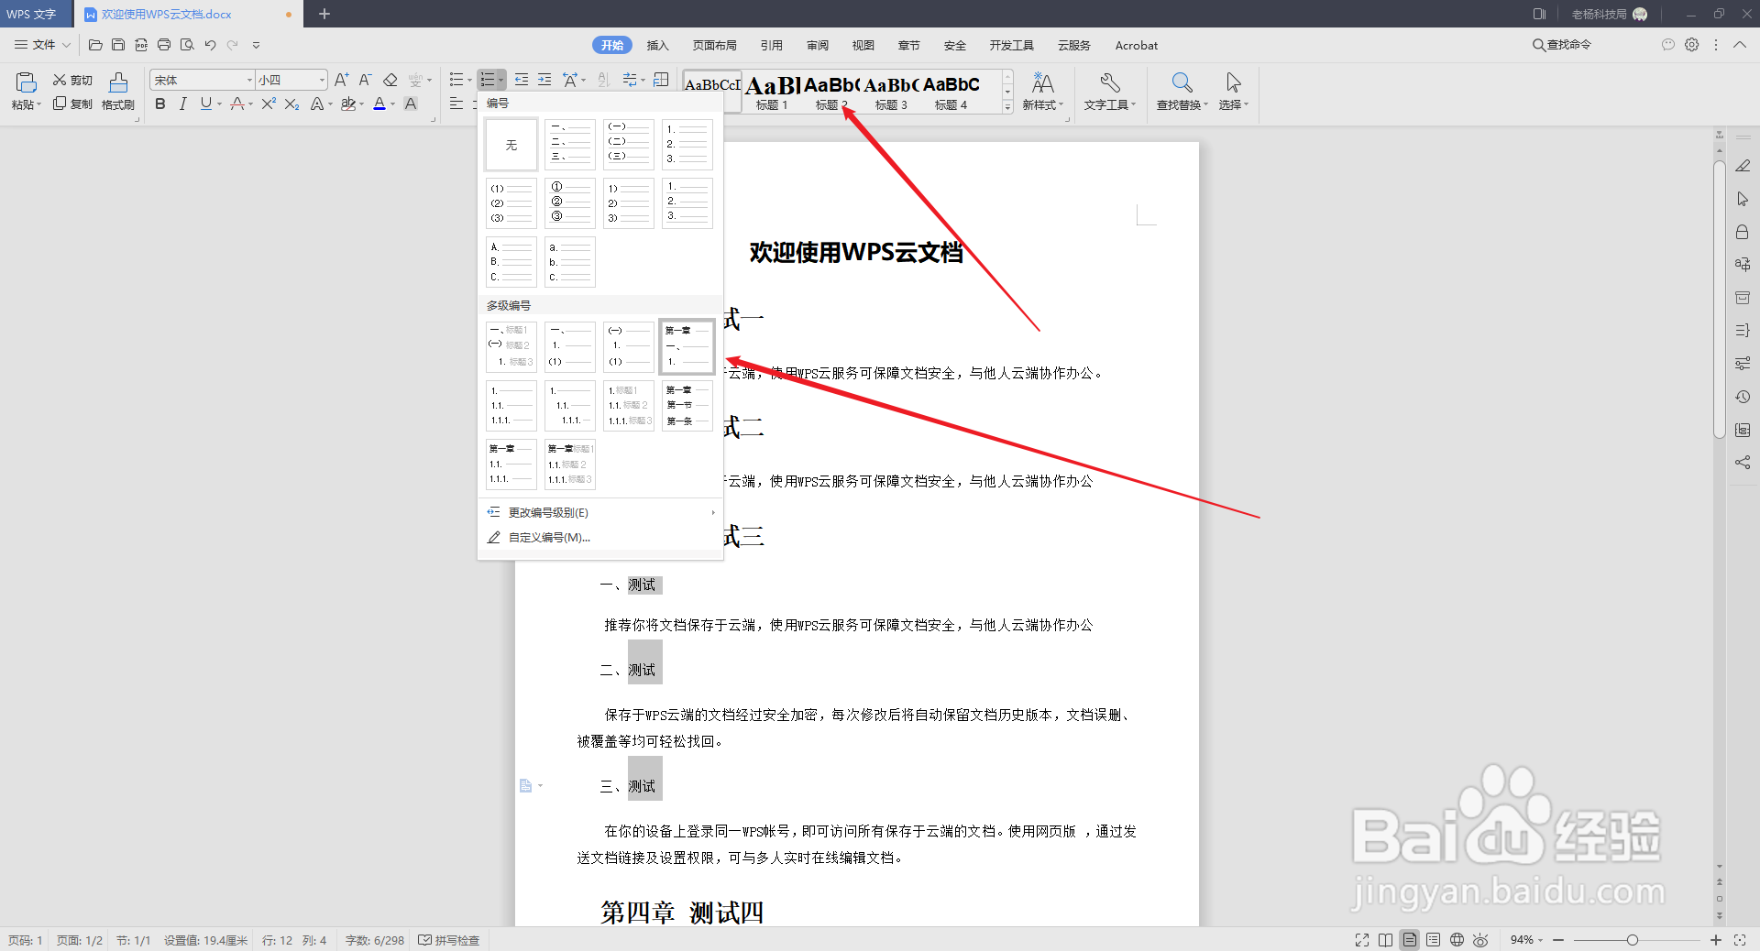Open the font size 小四 dropdown

click(322, 81)
